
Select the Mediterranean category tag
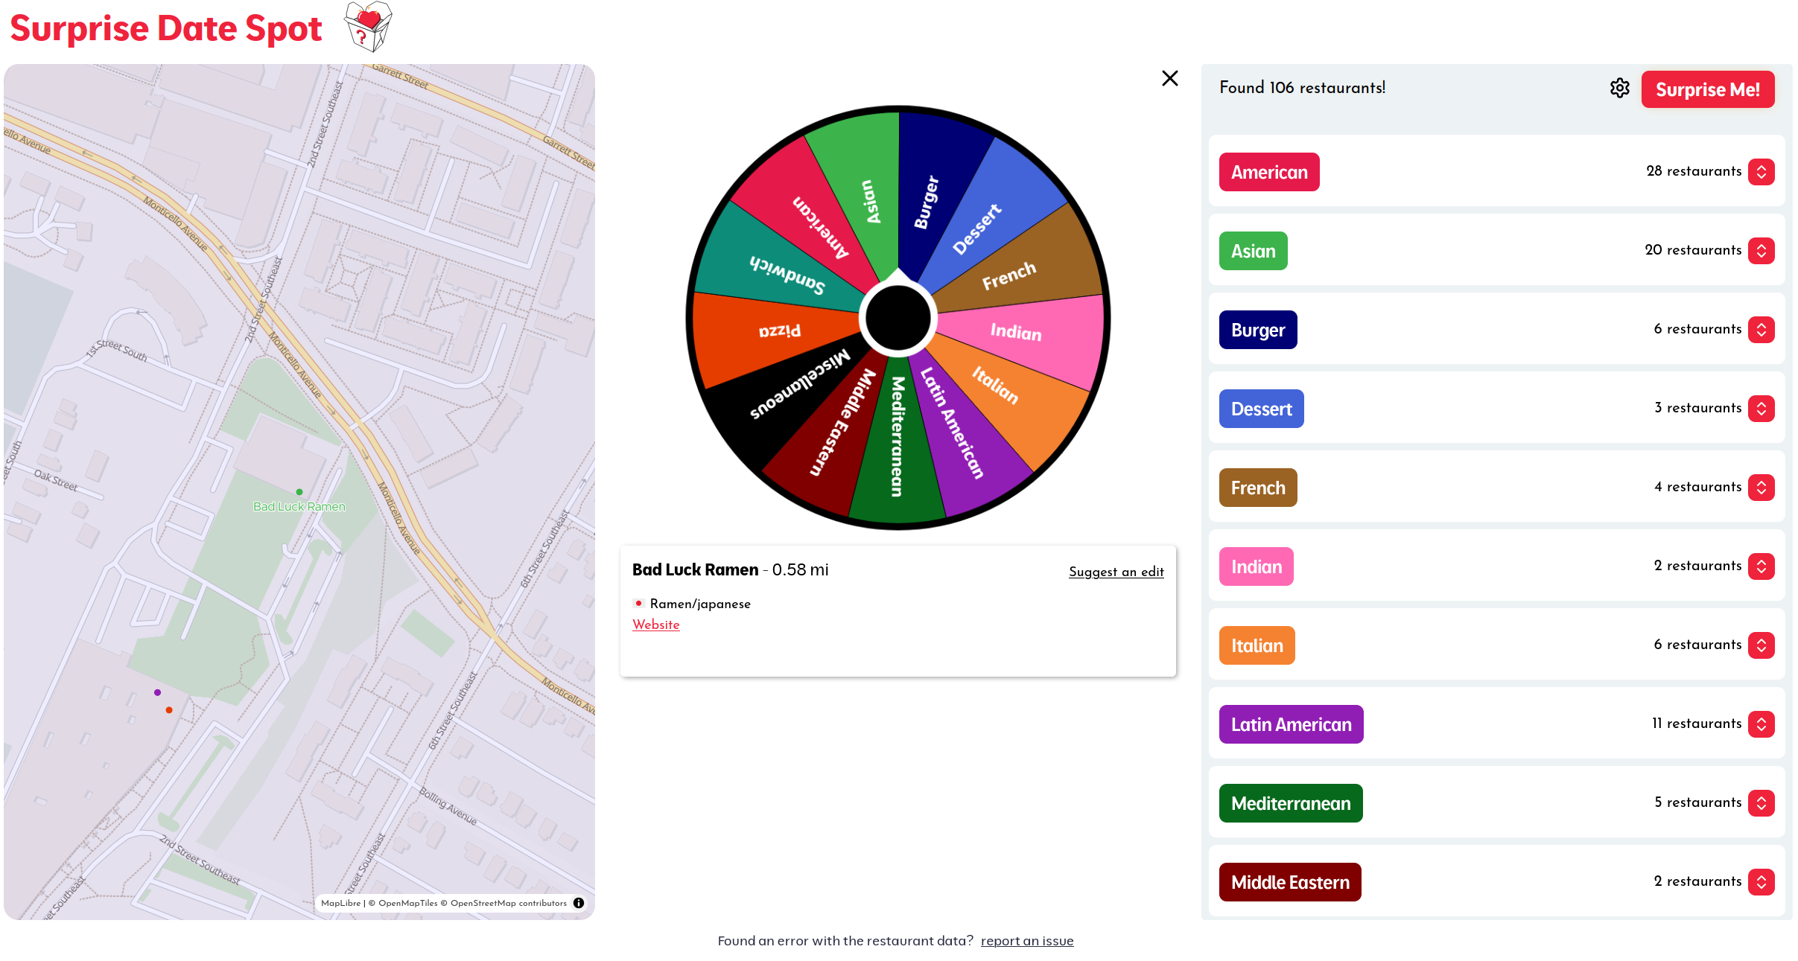(1290, 803)
